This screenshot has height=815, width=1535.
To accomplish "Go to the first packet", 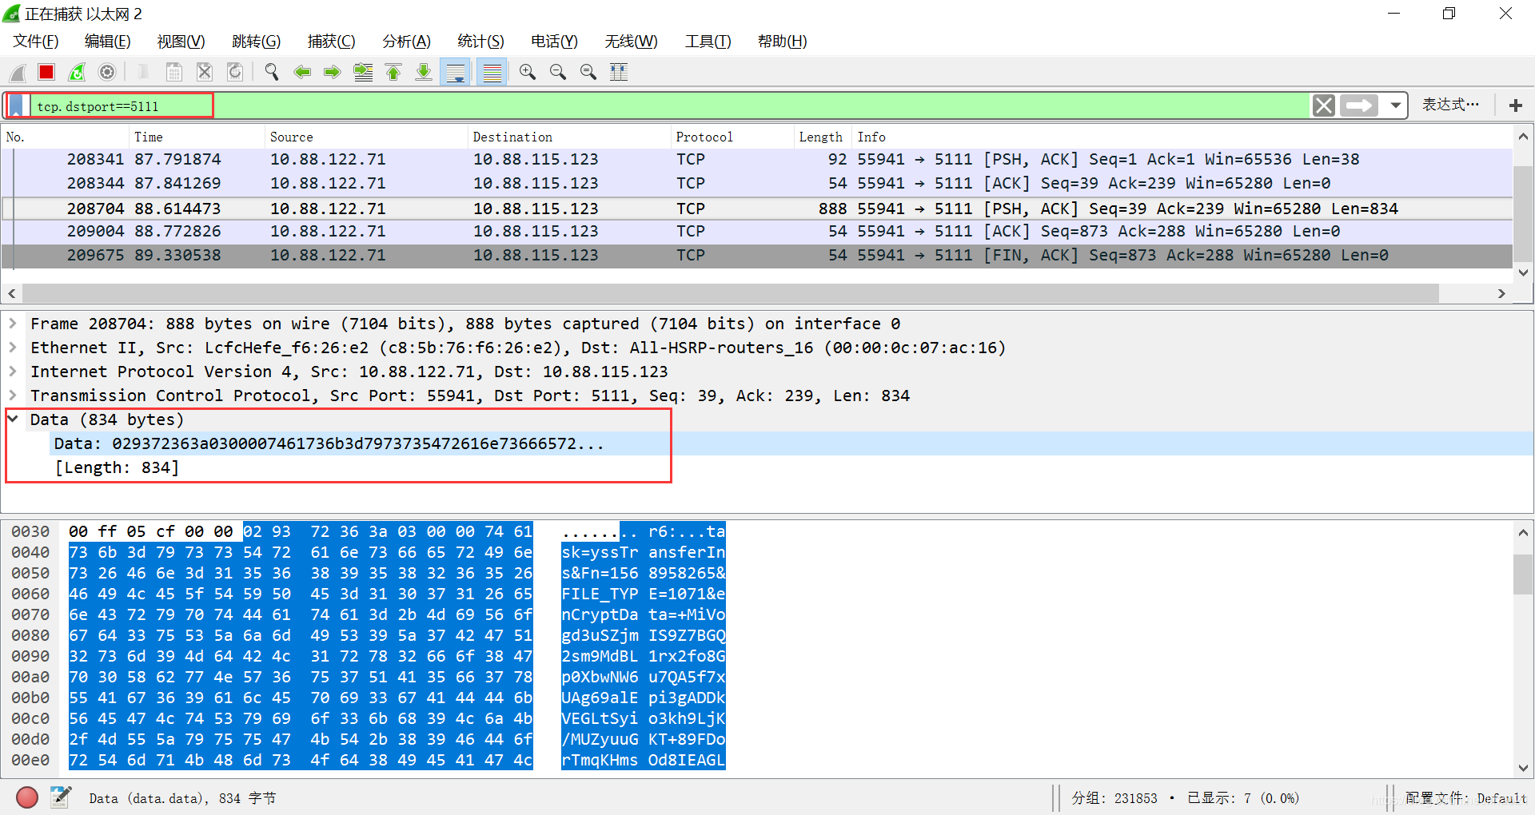I will click(x=393, y=73).
